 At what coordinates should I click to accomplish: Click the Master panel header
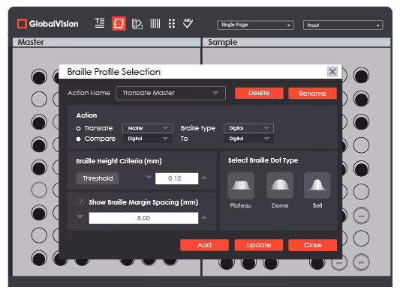[107, 42]
